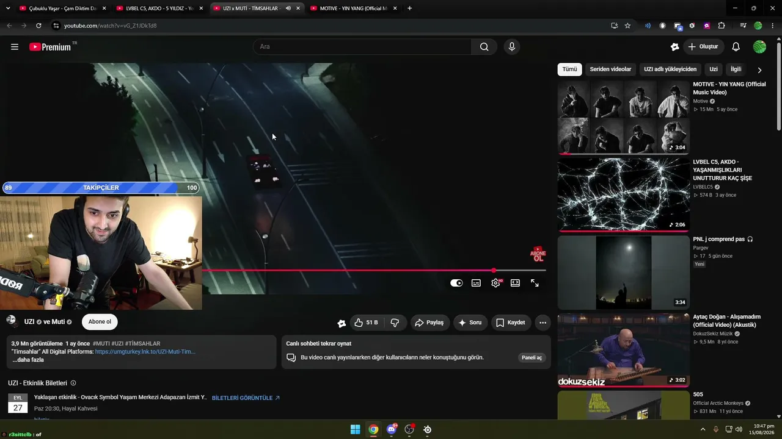This screenshot has width=782, height=439.
Task: Install this page via address bar icon
Action: click(x=614, y=26)
